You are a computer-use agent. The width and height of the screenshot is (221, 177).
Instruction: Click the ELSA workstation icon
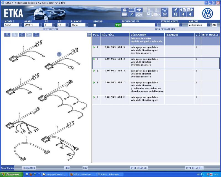click(x=150, y=10)
